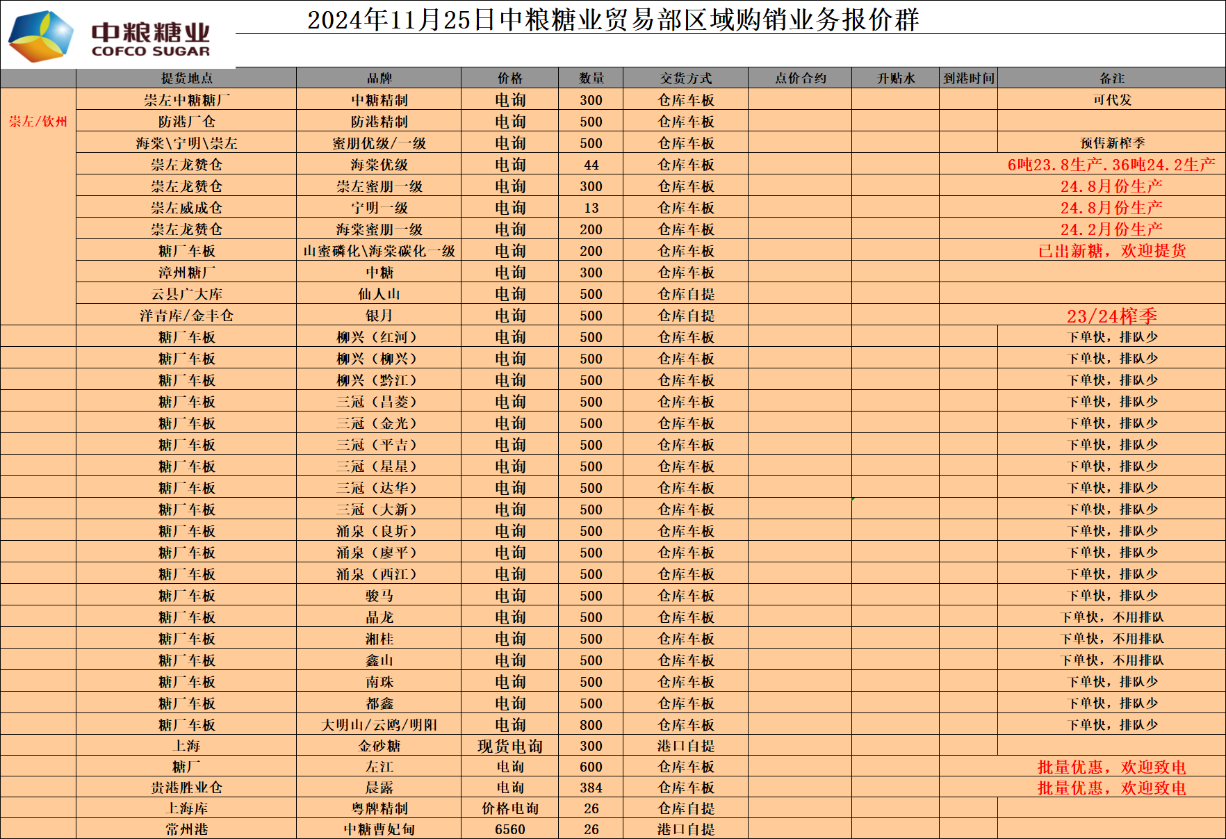The width and height of the screenshot is (1226, 839).
Task: Click the 备注 header cell
Action: [x=1111, y=79]
